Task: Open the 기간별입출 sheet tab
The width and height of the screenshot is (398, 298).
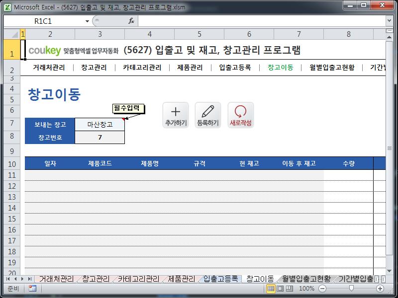Action: [356, 279]
